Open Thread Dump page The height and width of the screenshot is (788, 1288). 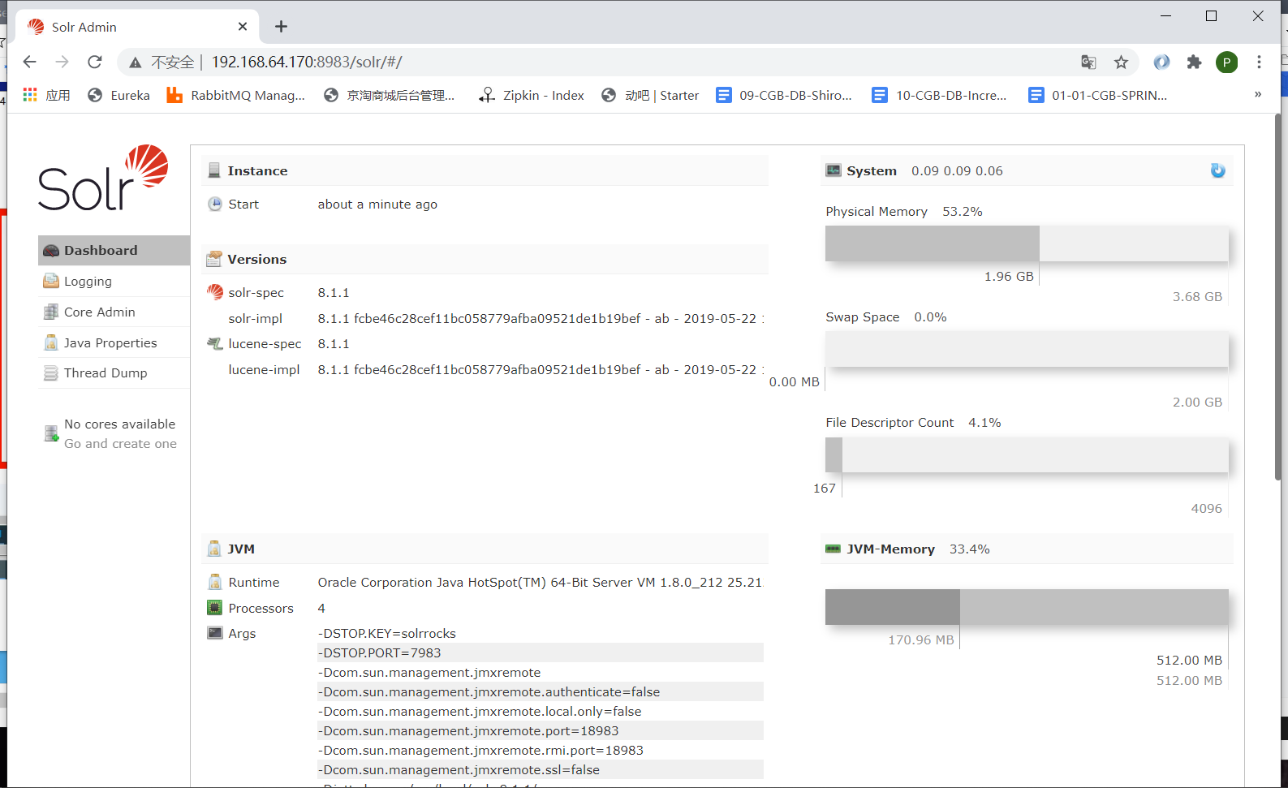114,372
